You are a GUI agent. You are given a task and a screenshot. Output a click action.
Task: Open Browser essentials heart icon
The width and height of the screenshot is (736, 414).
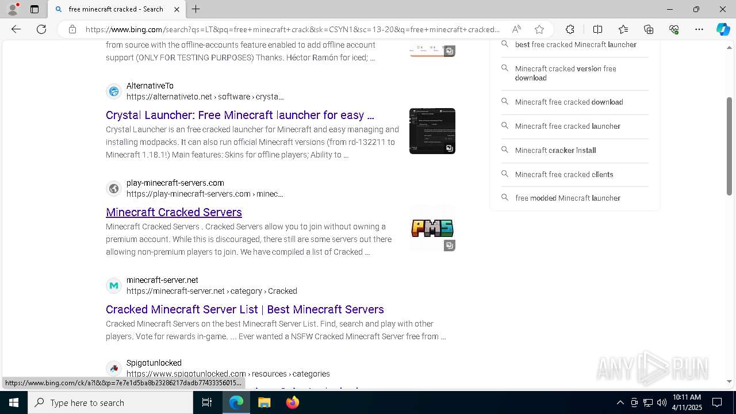coord(674,29)
